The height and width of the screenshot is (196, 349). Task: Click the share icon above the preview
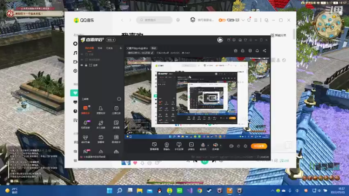(264, 51)
